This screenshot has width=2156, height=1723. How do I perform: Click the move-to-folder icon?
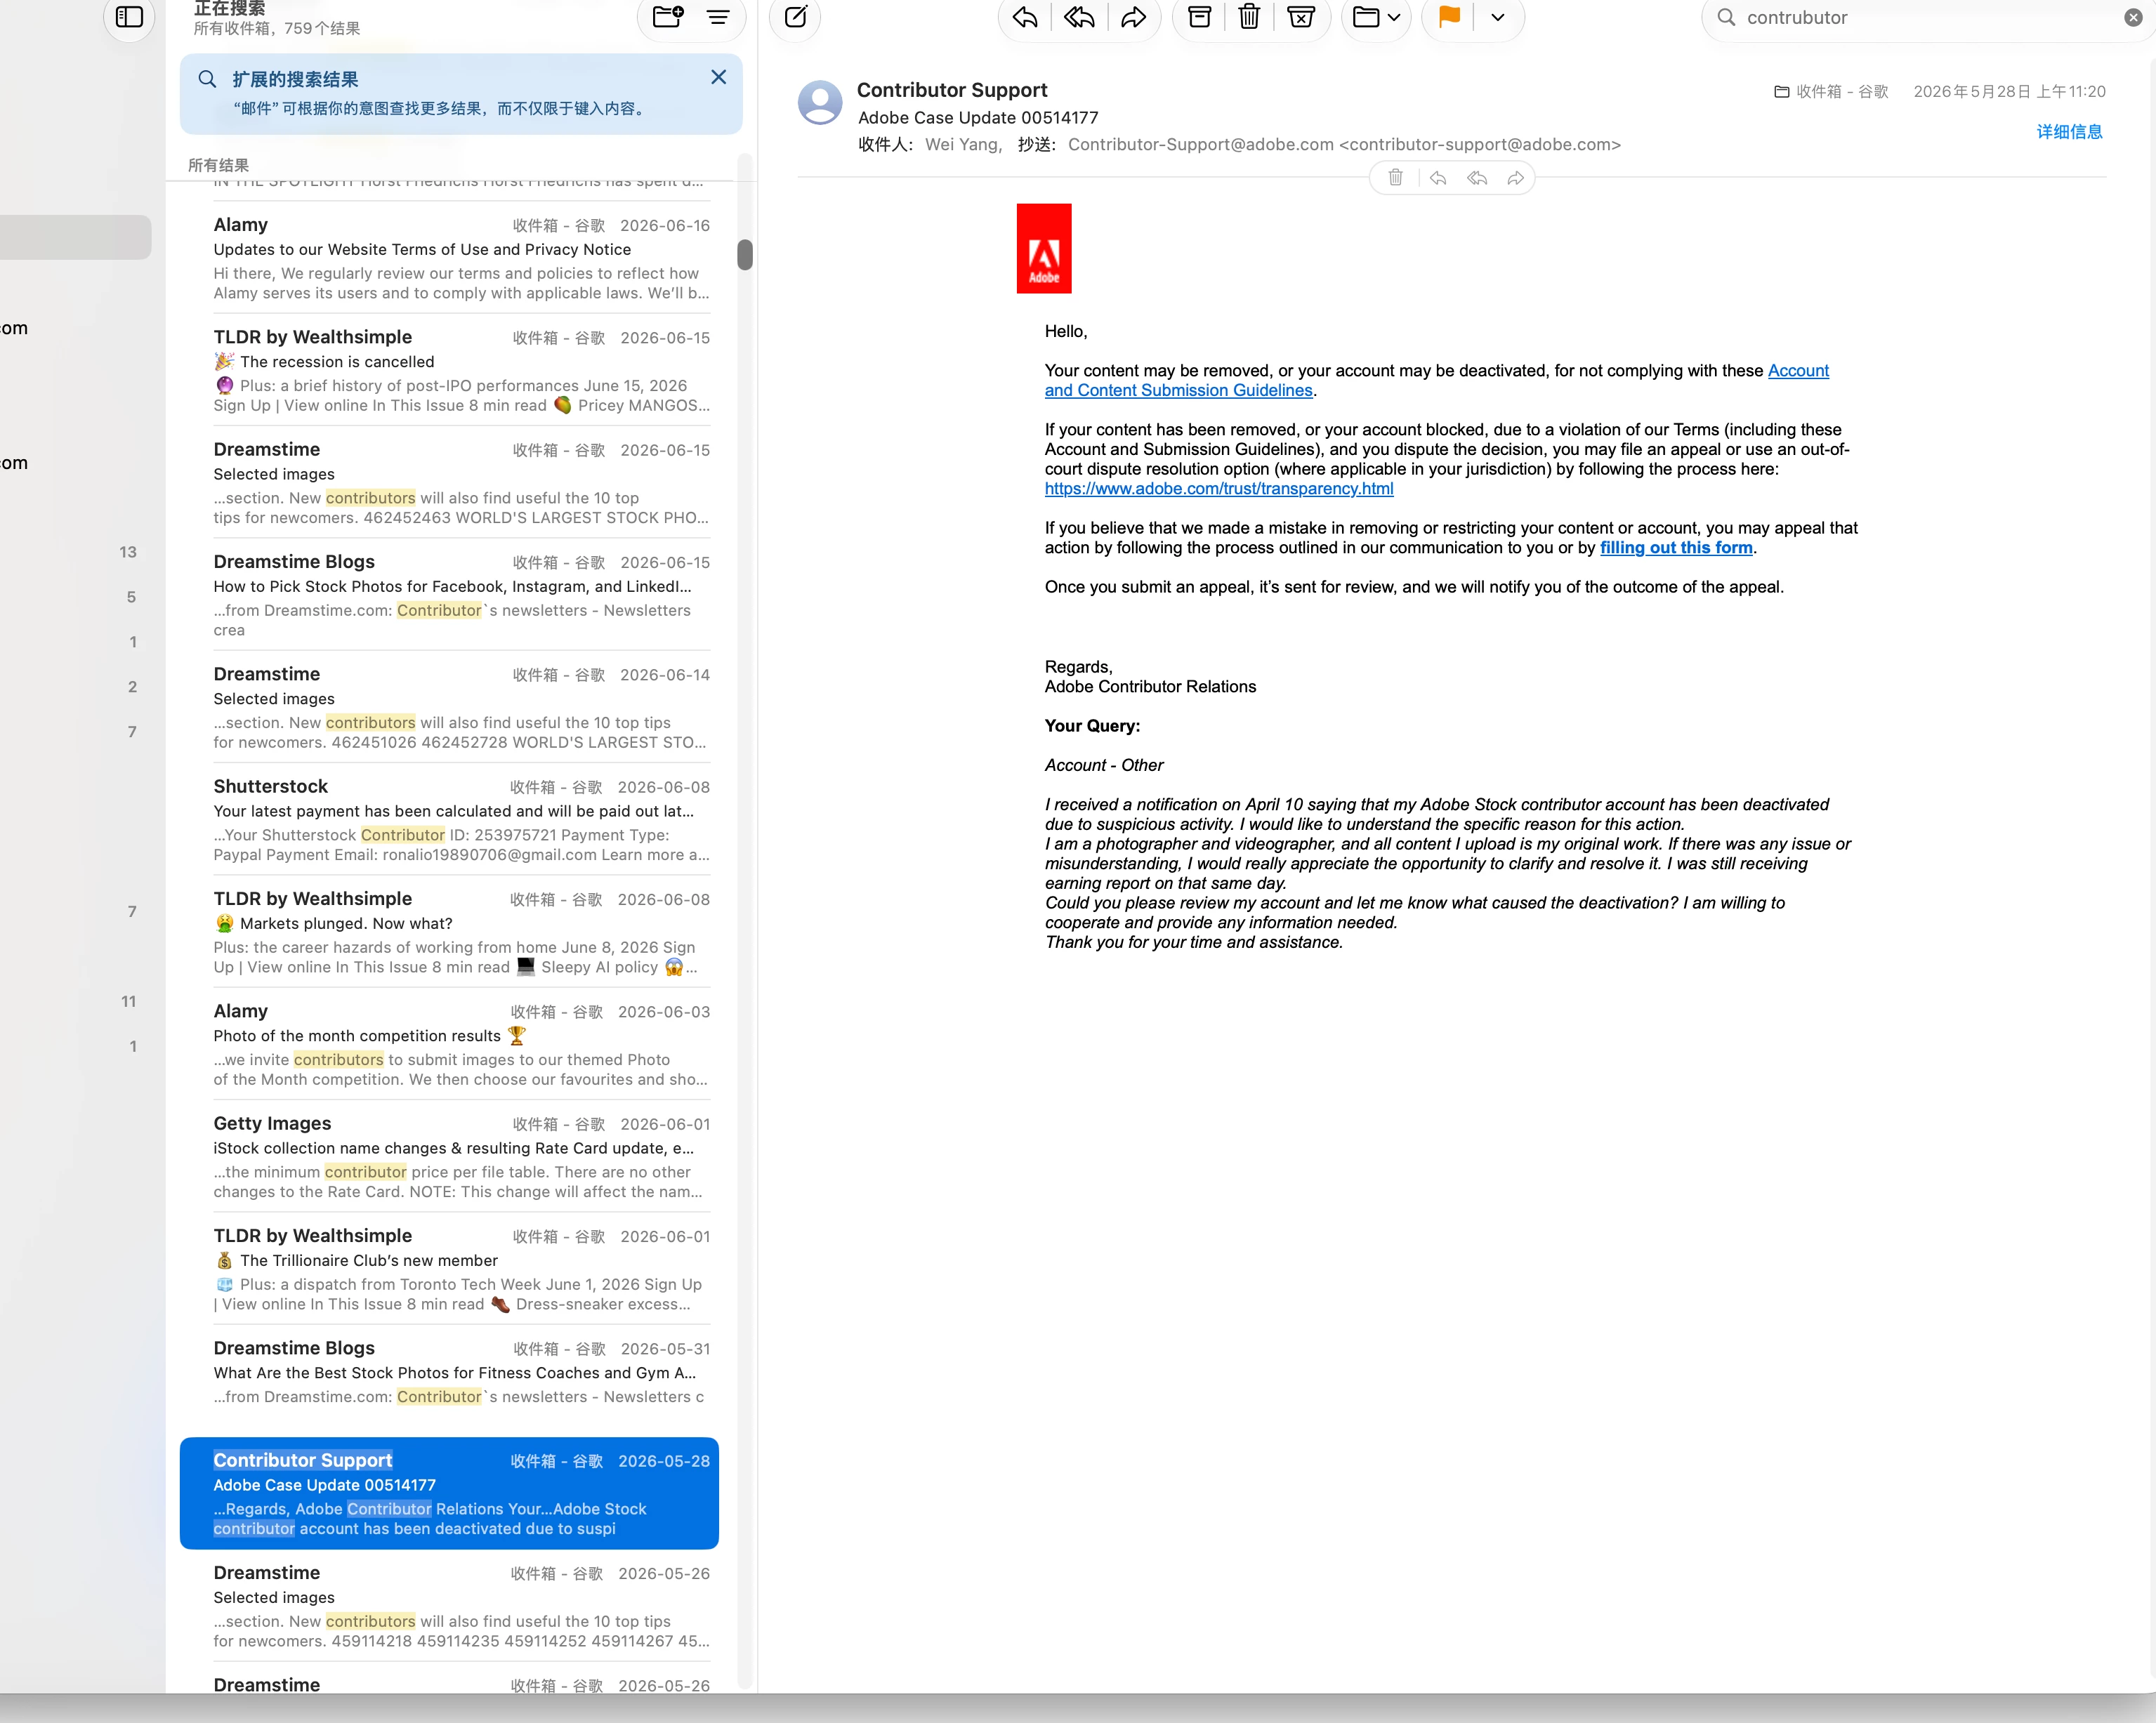pos(1366,17)
